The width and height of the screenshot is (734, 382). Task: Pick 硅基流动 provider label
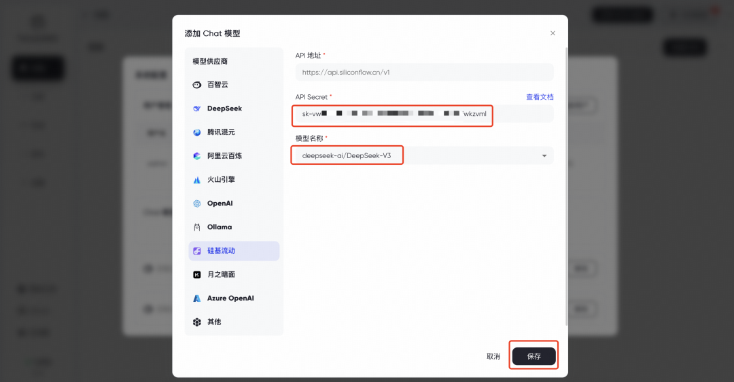pos(221,251)
